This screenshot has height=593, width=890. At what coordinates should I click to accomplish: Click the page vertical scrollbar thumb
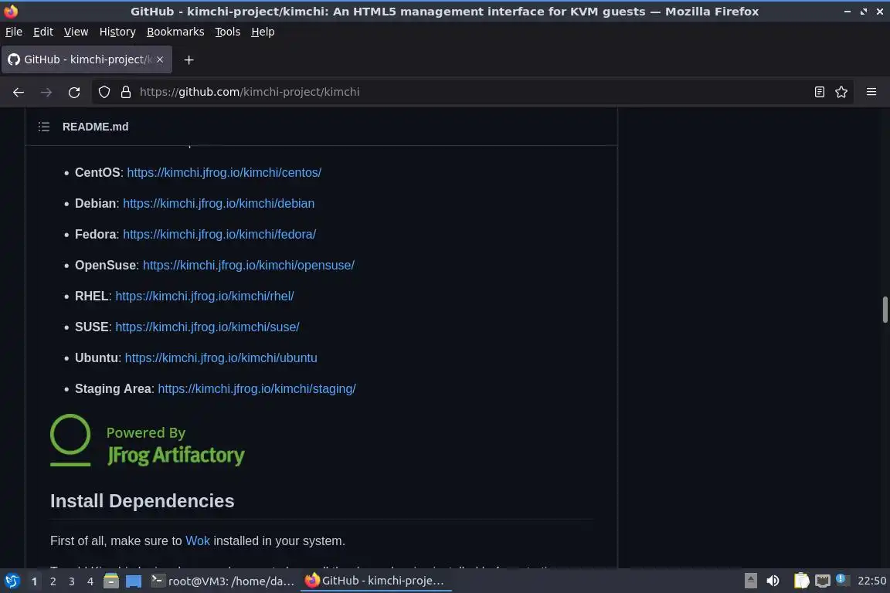coord(885,310)
